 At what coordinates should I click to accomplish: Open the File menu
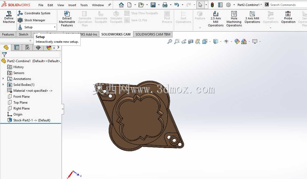click(x=41, y=5)
